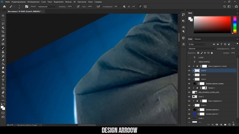Select the Clone Stamp tool
Screen dimensions: 239x134
(x=3, y=52)
